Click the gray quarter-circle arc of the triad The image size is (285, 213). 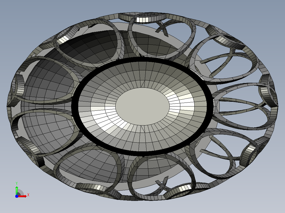click(21, 192)
